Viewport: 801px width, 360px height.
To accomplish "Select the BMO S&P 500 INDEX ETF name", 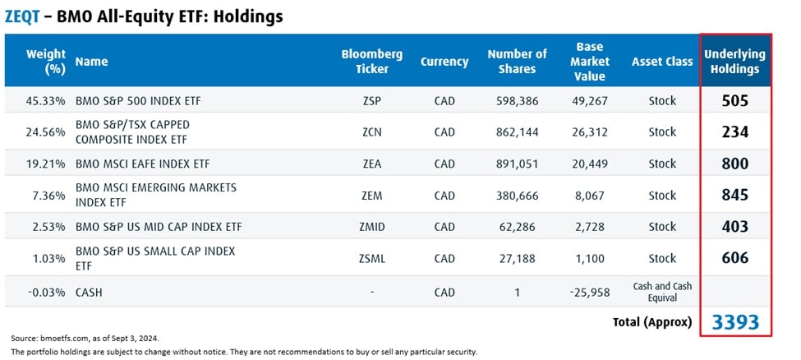I will tap(137, 101).
